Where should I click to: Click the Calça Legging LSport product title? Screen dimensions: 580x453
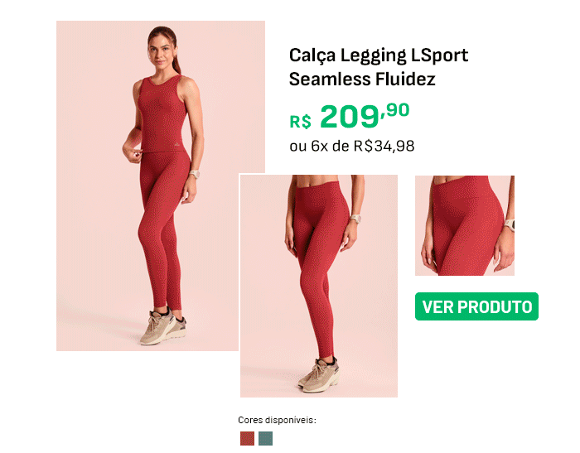[379, 67]
